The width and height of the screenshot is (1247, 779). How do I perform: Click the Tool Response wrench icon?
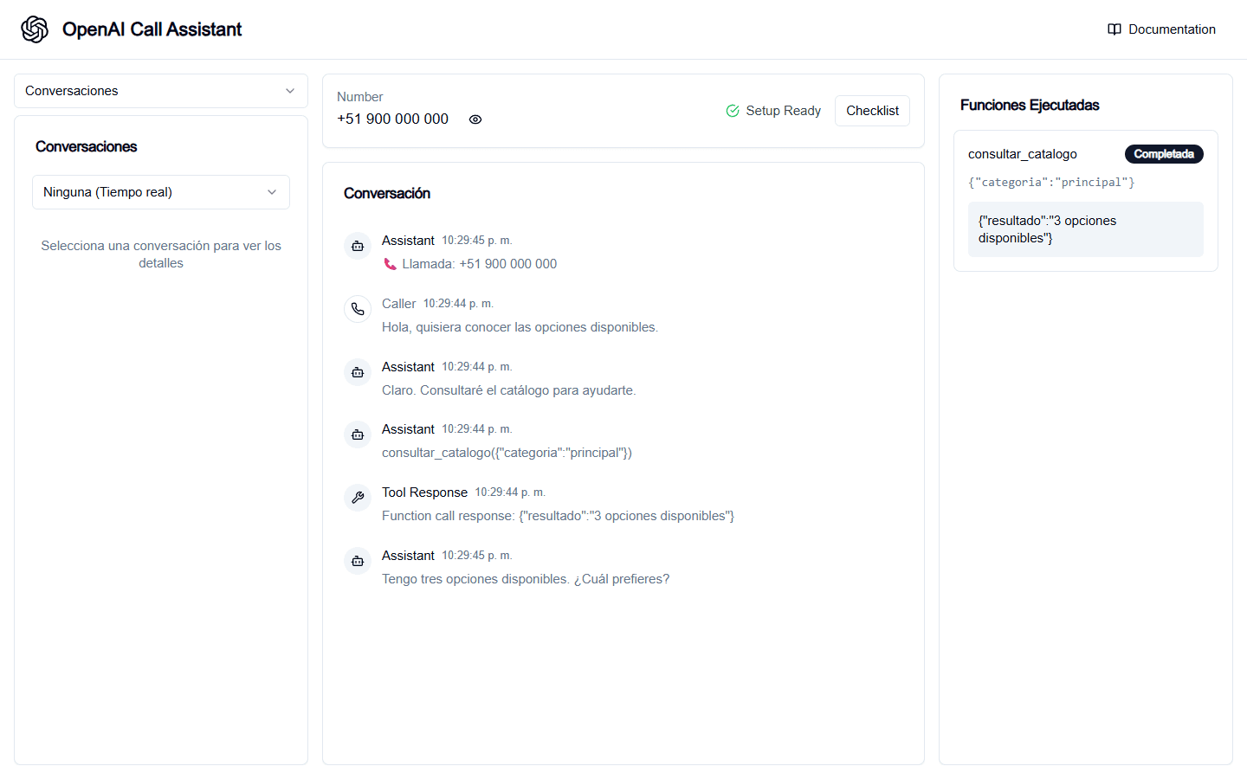click(x=358, y=498)
